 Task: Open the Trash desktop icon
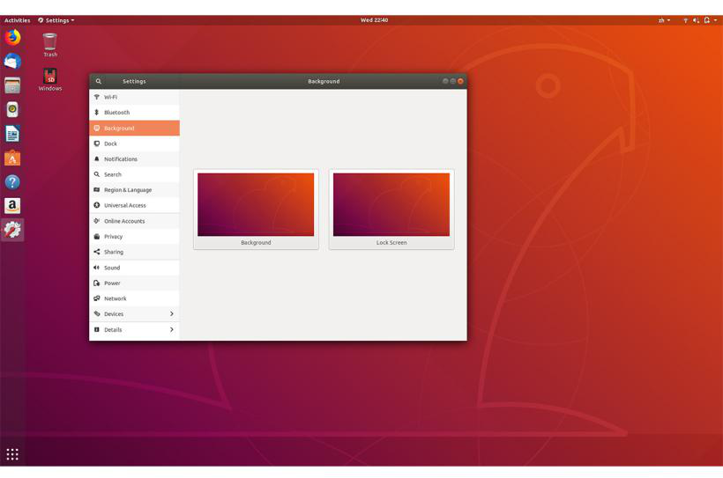tap(50, 42)
